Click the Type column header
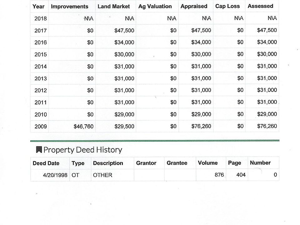 coord(78,163)
